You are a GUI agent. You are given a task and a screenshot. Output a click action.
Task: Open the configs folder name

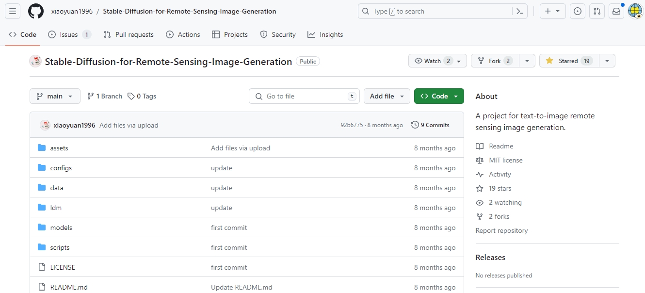click(61, 168)
